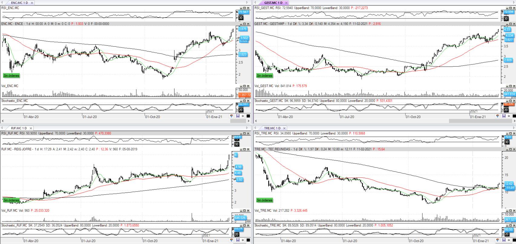The image size is (516, 244).
Task: Close the GEST.MC 1 D tab
Action: coord(286,3)
